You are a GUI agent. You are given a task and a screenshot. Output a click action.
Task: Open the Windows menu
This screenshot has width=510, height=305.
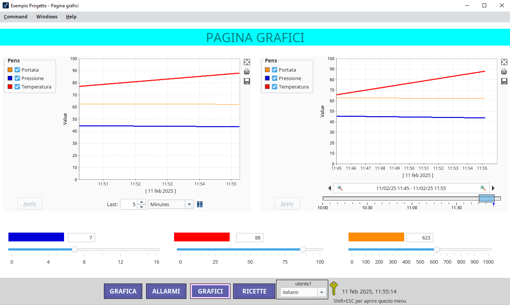(47, 16)
